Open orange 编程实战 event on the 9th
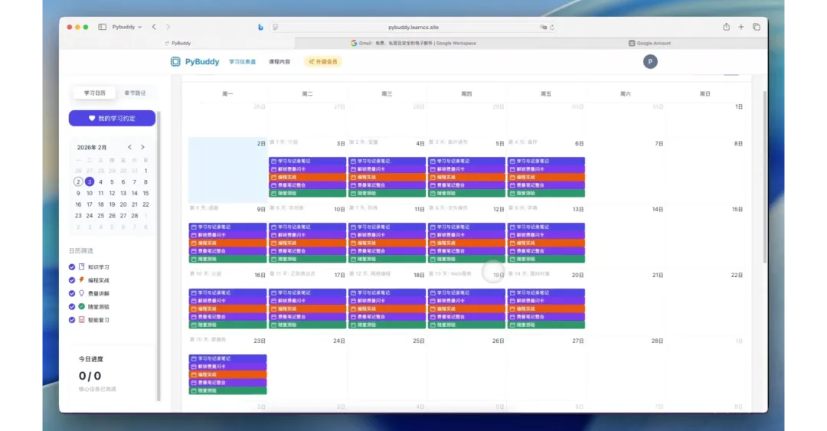Viewport: 827px width, 431px height. point(228,243)
